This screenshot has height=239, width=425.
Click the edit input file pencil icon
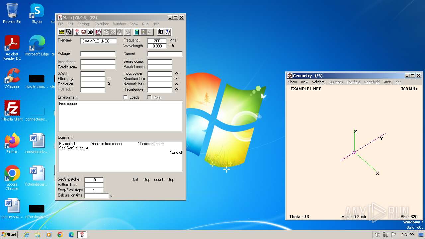click(98, 32)
